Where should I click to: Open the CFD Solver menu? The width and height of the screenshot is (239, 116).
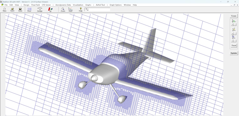click(46, 5)
